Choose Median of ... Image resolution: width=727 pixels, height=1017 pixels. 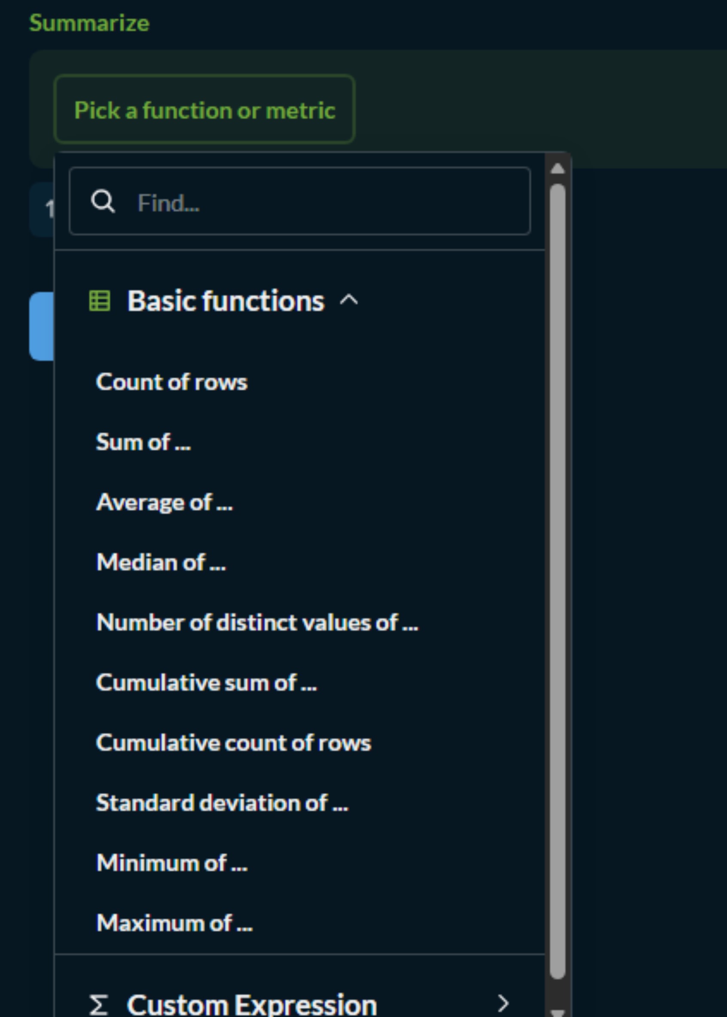pos(161,563)
